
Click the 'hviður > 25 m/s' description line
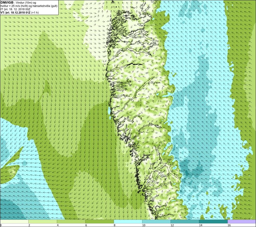[29, 6]
